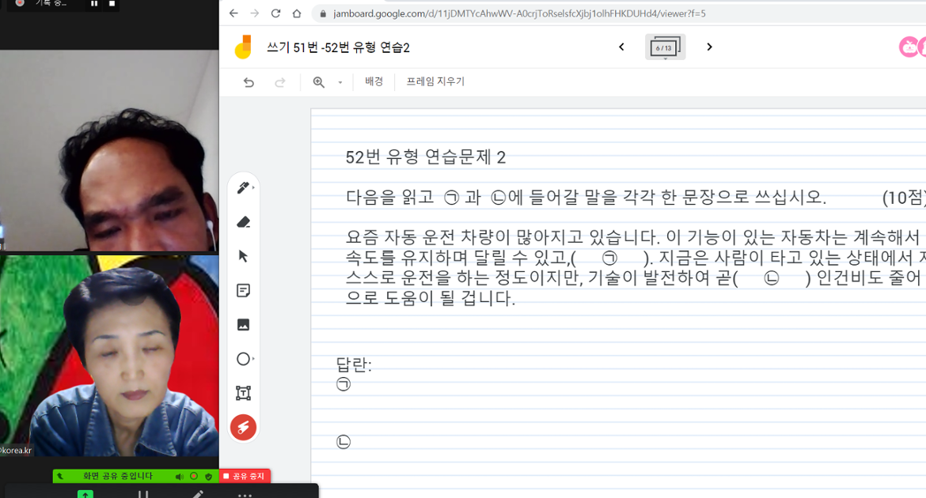Click the ㉠ answer marker under 답란
Screen dimensions: 926x498
(x=343, y=384)
